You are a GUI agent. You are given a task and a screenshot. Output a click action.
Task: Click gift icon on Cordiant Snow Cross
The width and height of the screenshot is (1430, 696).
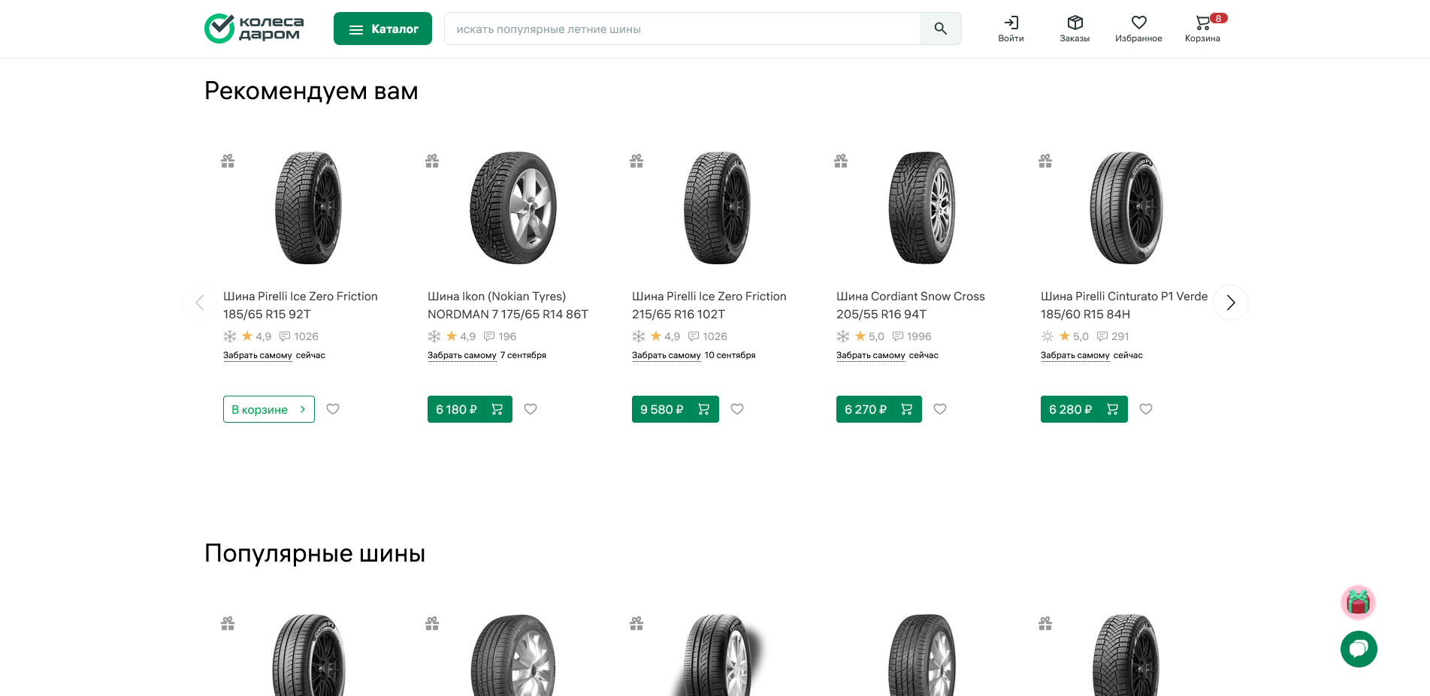[841, 161]
